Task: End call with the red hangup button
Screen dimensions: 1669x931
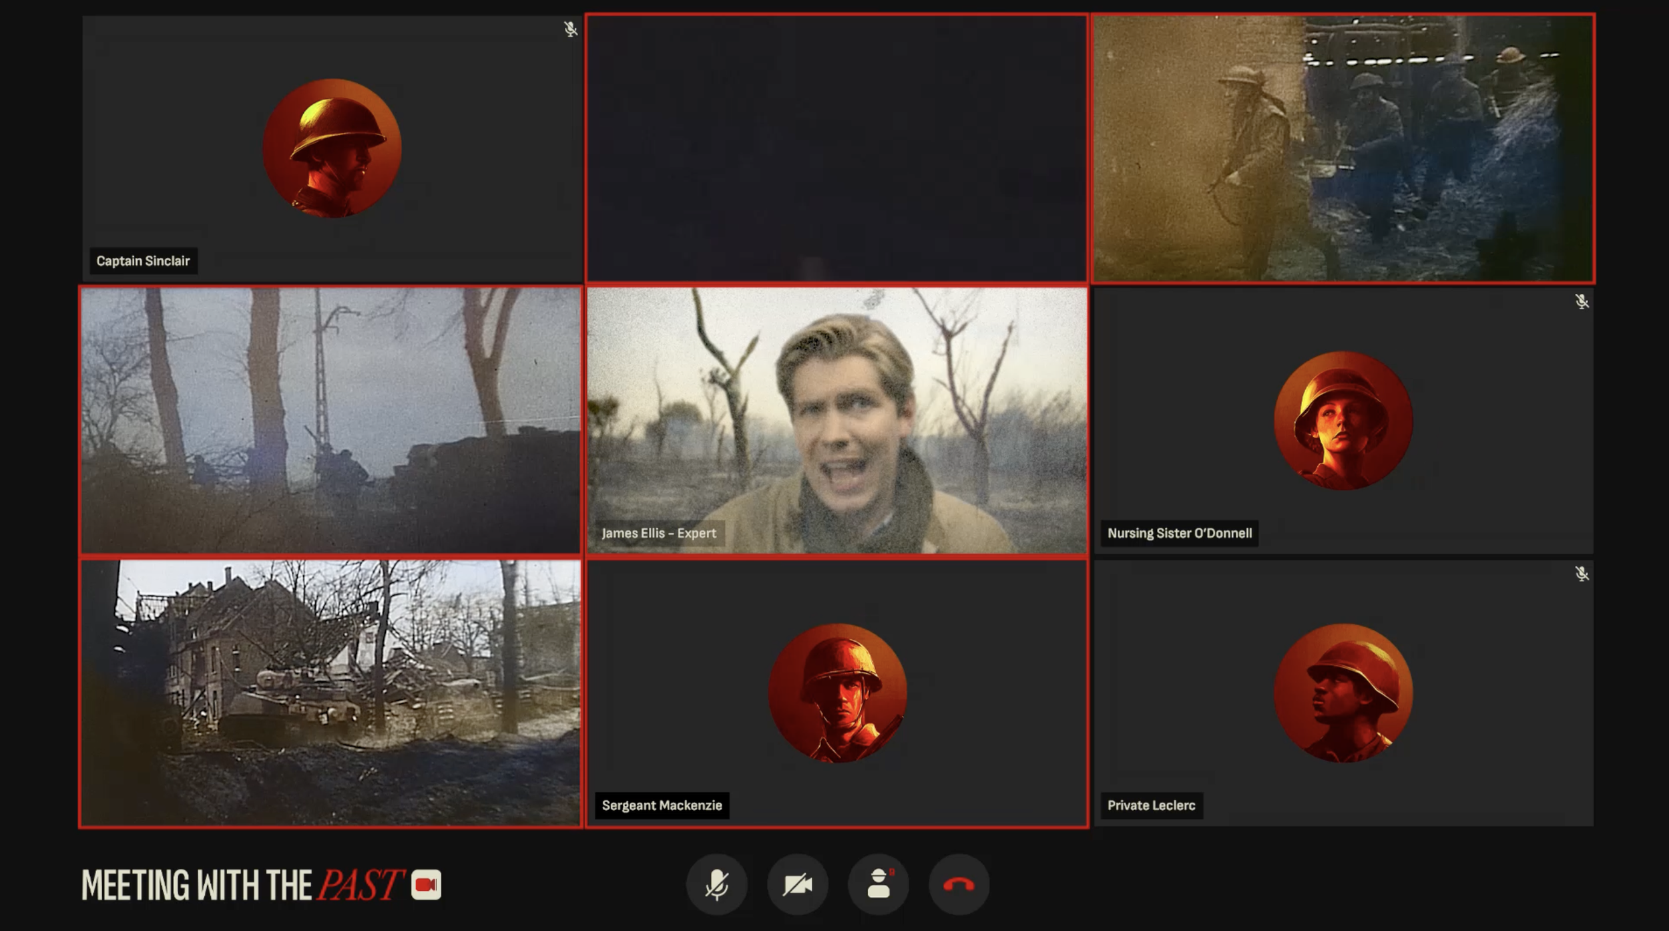Action: 959,885
